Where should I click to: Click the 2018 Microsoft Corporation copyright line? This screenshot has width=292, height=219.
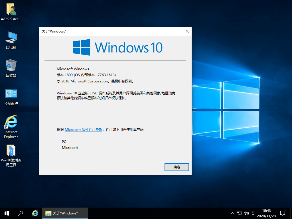[95, 81]
